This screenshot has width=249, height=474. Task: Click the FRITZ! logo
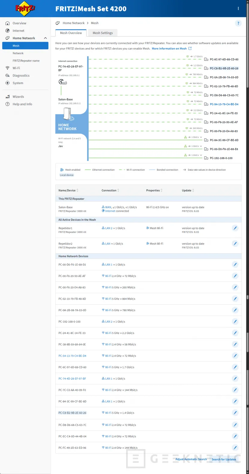[x=25, y=9]
